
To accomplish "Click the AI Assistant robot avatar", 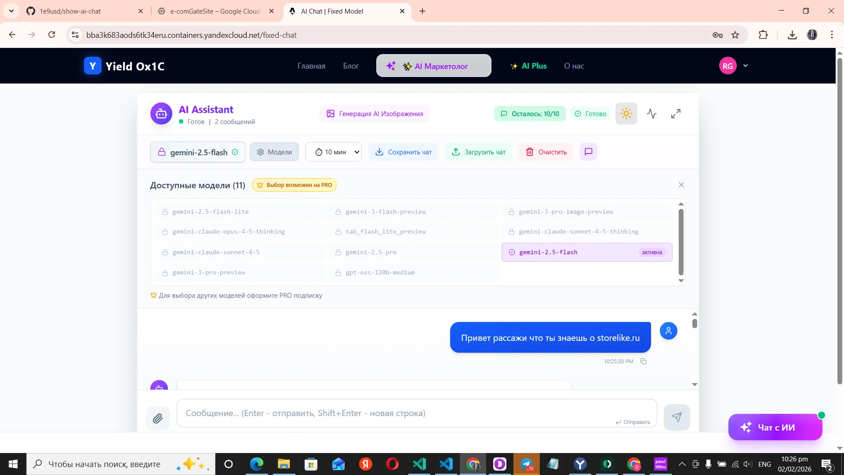I will [x=161, y=114].
